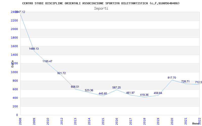Click the y-axis value 1400

14,55
